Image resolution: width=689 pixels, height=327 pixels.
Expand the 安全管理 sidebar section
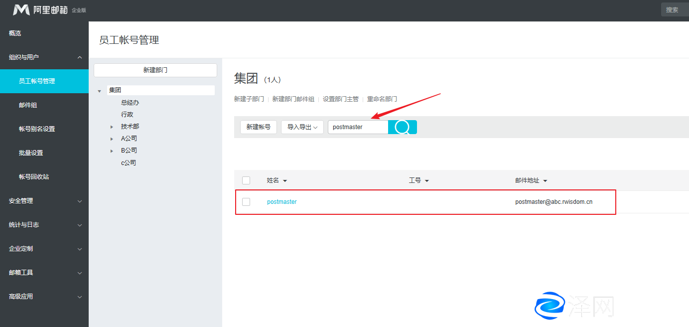pyautogui.click(x=44, y=201)
